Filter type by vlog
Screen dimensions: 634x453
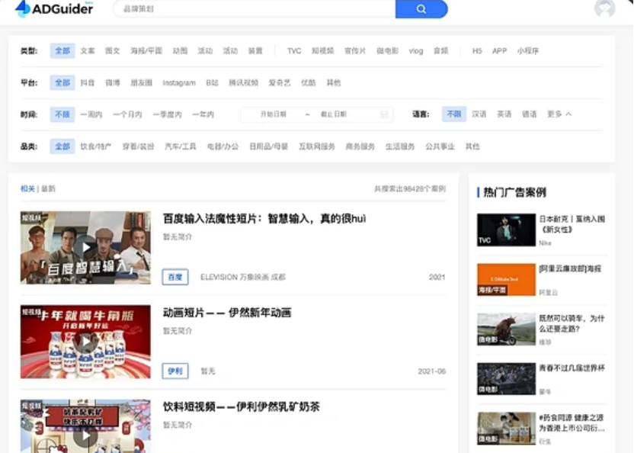[x=415, y=51]
